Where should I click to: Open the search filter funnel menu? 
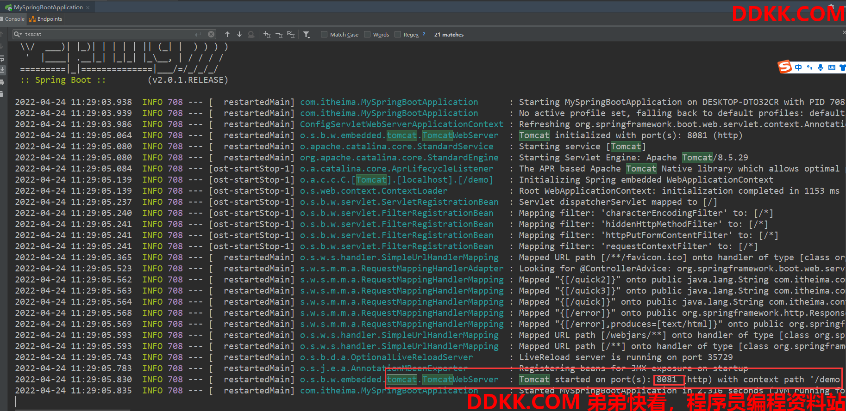[x=307, y=34]
